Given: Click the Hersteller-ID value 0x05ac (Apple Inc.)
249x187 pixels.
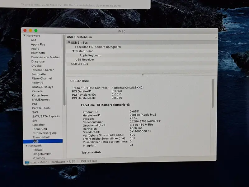Looking at the screenshot, I should (143, 115).
